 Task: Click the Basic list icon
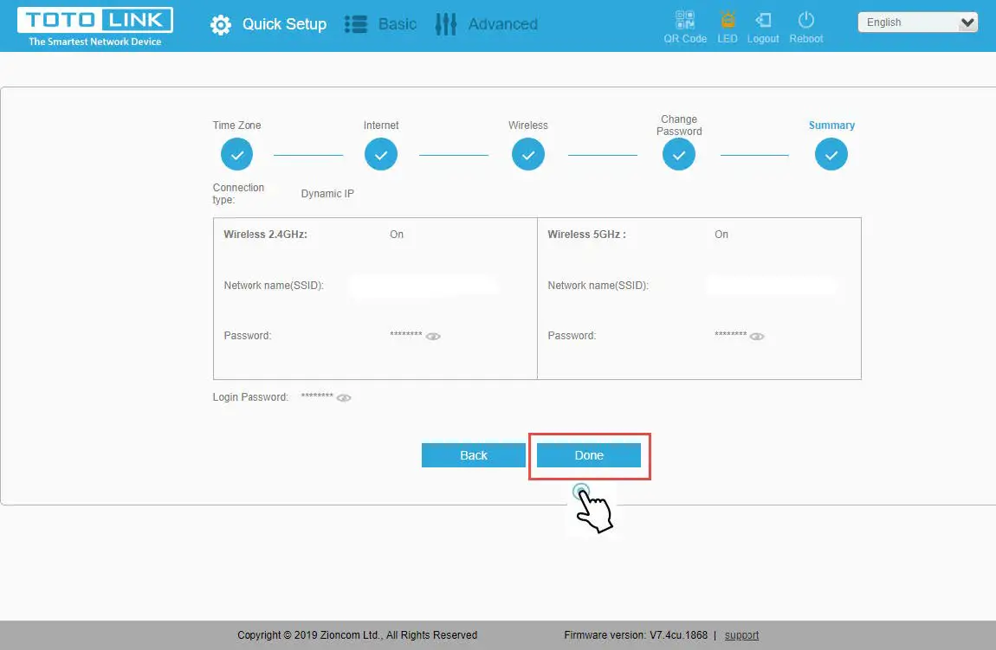pos(356,24)
